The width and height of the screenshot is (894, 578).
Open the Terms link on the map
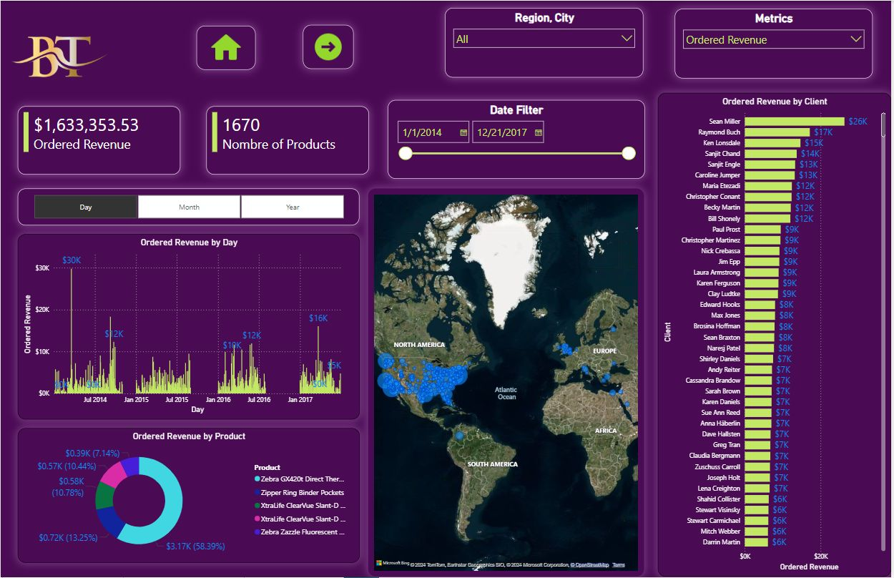619,565
